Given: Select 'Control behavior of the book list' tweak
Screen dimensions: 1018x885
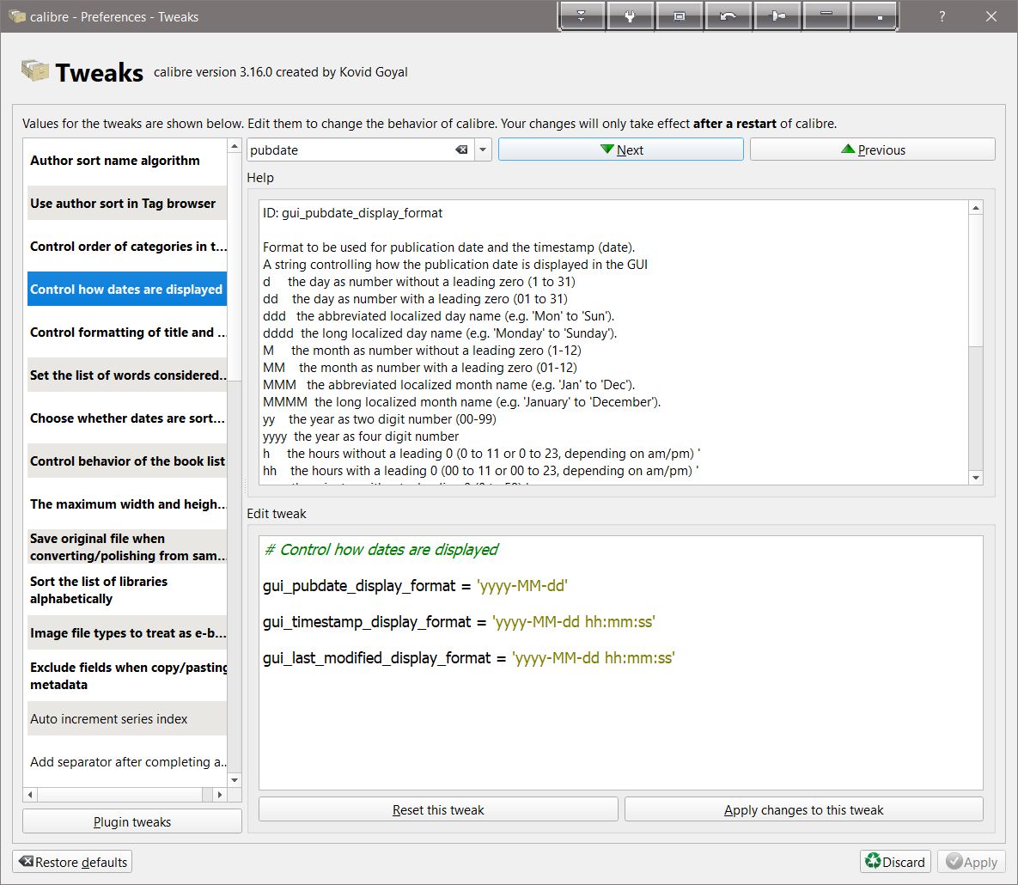Looking at the screenshot, I should tap(126, 461).
